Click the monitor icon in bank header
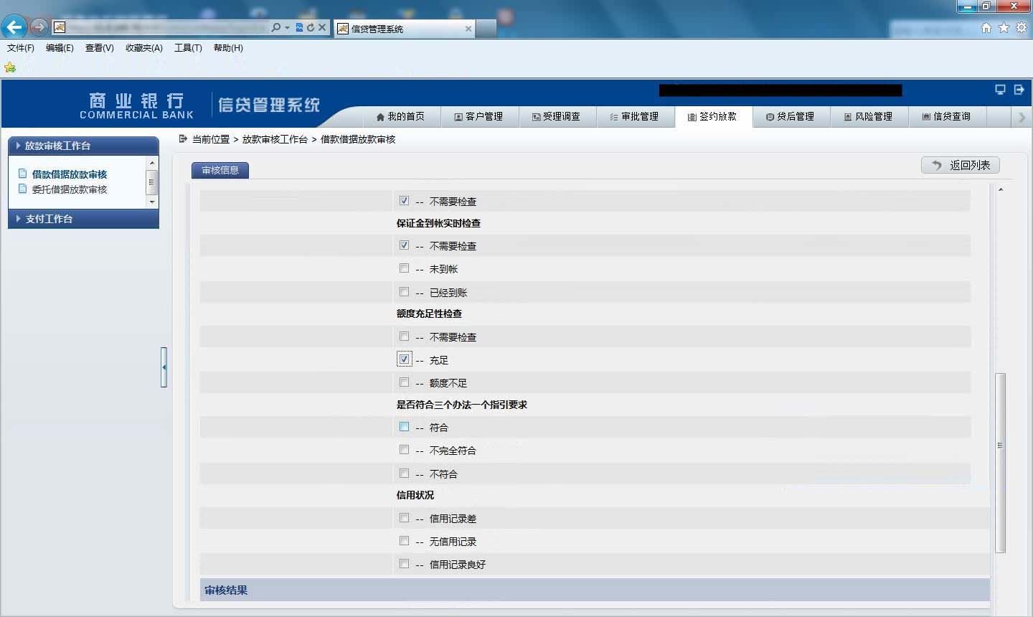The width and height of the screenshot is (1033, 617). [1000, 90]
